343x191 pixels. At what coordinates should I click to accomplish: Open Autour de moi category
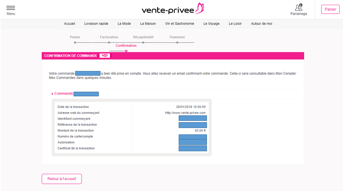pyautogui.click(x=261, y=24)
